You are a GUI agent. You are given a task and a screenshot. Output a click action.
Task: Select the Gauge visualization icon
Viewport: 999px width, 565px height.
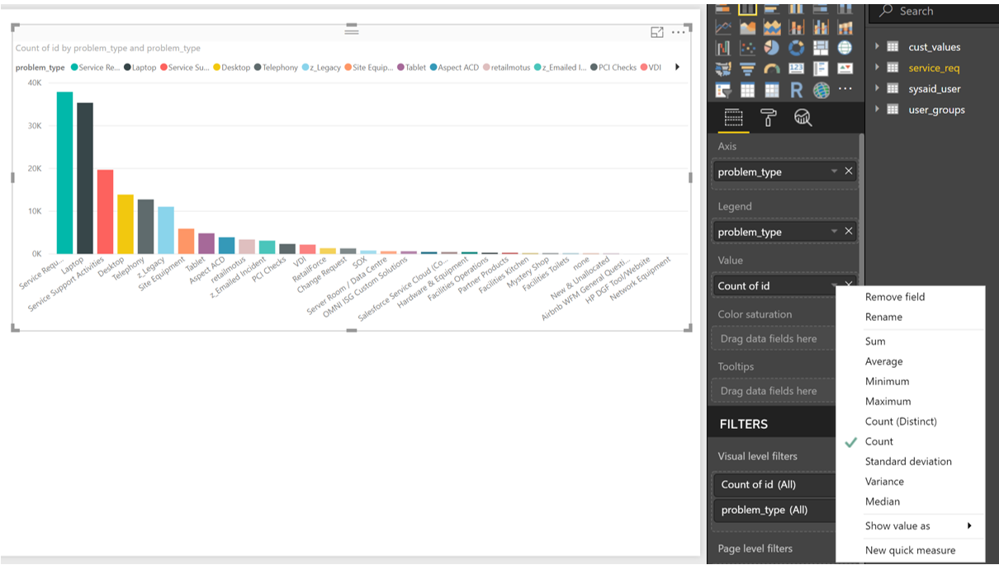click(772, 68)
